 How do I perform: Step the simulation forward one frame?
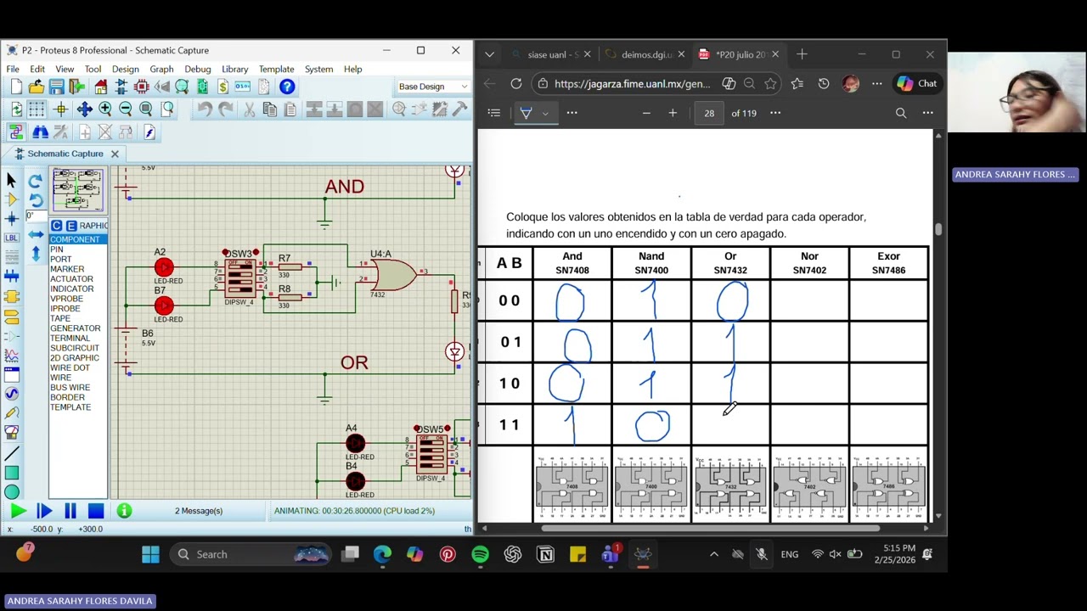click(x=44, y=511)
